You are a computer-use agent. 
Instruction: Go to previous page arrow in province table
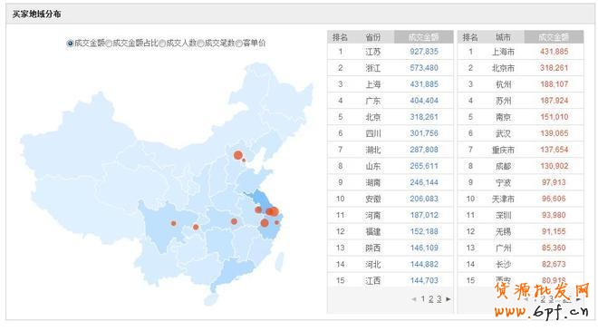pos(414,299)
